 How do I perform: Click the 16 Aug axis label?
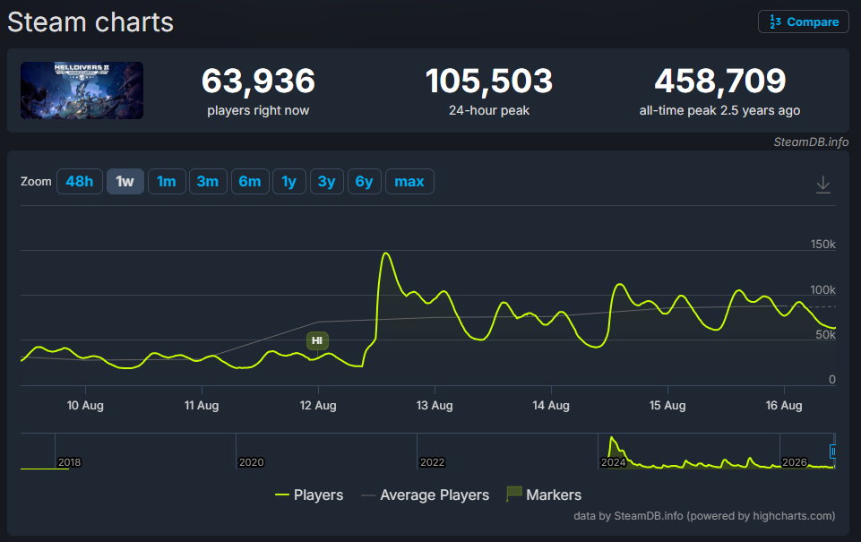[x=784, y=405]
